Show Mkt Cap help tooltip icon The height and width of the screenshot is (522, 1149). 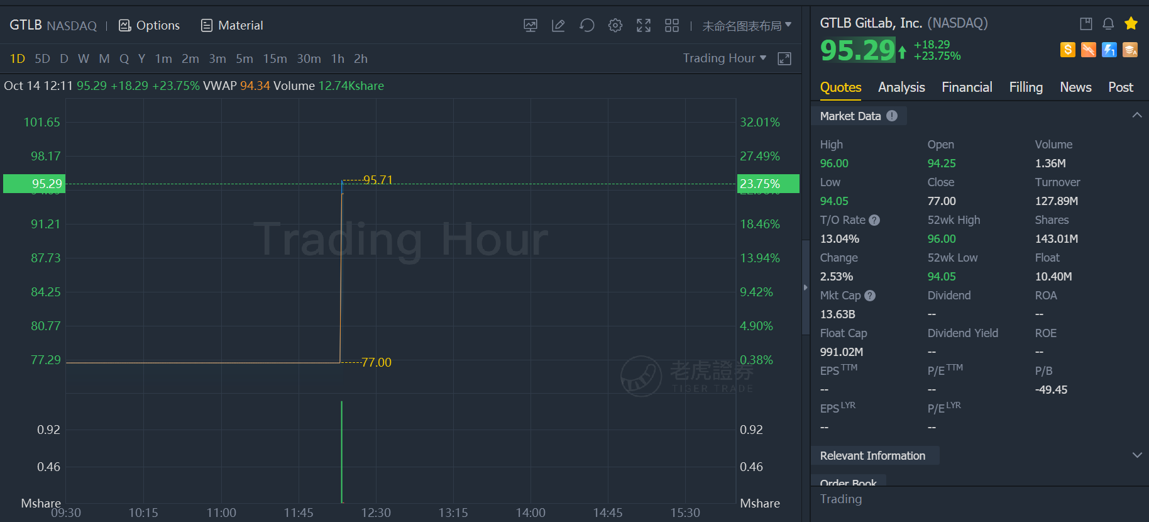click(x=870, y=296)
